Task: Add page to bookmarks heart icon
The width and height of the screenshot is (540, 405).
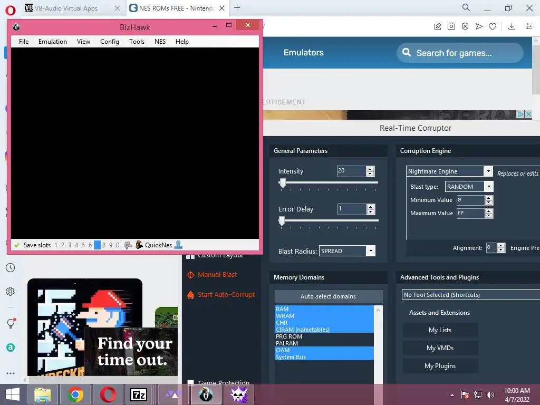Action: [493, 26]
